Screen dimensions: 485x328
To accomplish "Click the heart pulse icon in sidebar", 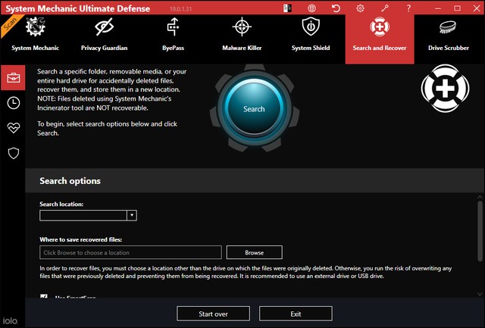I will pos(14,128).
